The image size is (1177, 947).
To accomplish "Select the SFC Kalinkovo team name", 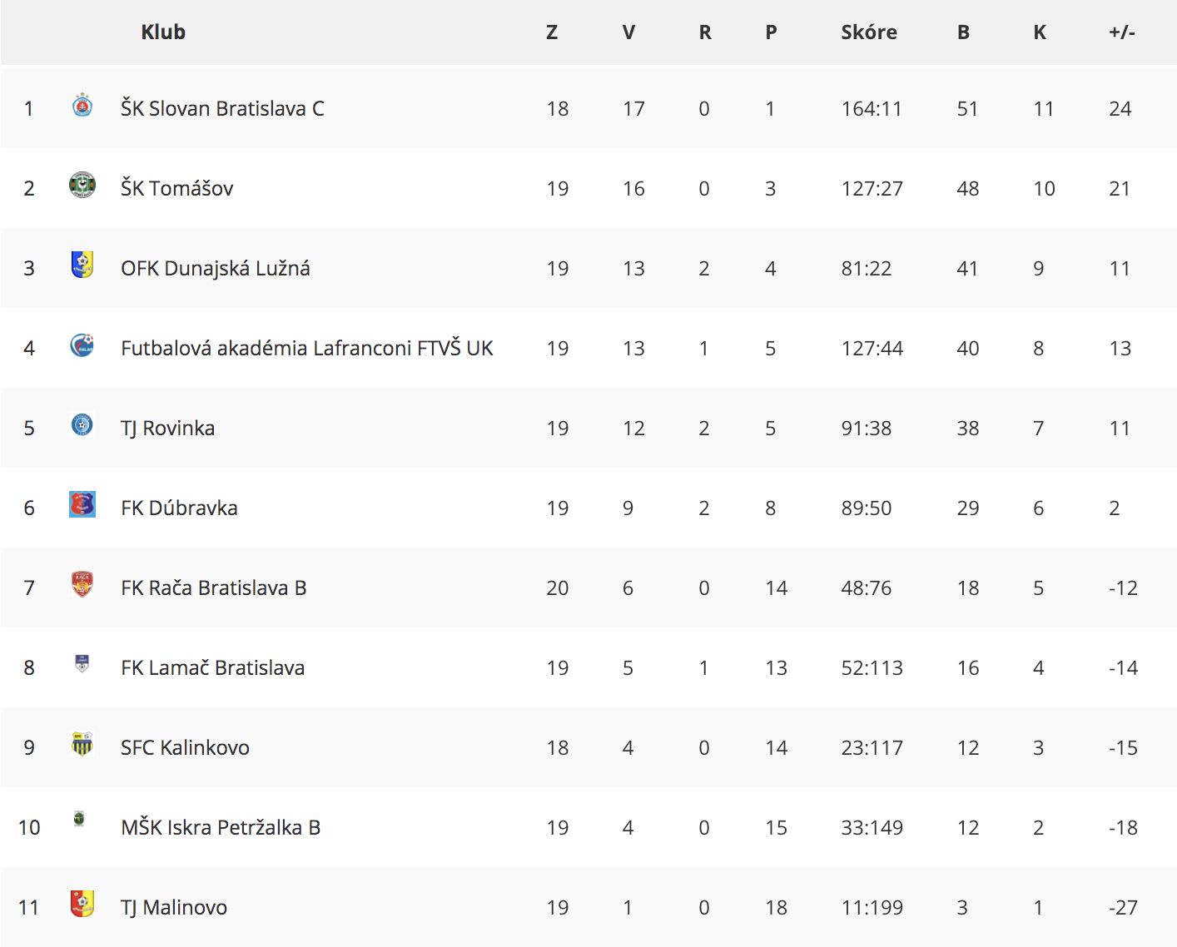I will coord(185,747).
